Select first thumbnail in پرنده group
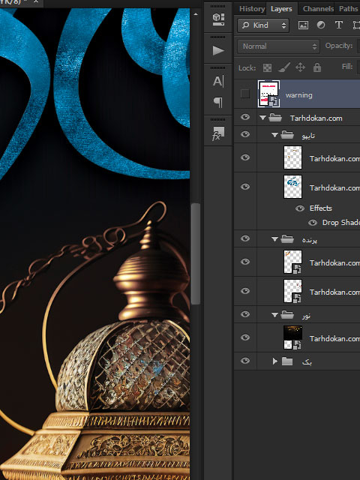Image resolution: width=360 pixels, height=480 pixels. click(292, 262)
